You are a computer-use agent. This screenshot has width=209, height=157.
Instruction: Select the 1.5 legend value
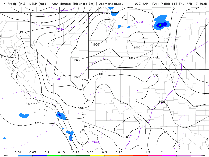148,152
